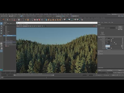Open the File menu in Arnold render view
This screenshot has width=124, height=93.
[x=17, y=25]
